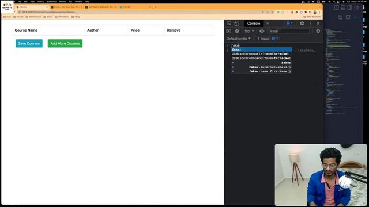Click the Chrome profile avatar icon
The width and height of the screenshot is (369, 207).
[315, 12]
